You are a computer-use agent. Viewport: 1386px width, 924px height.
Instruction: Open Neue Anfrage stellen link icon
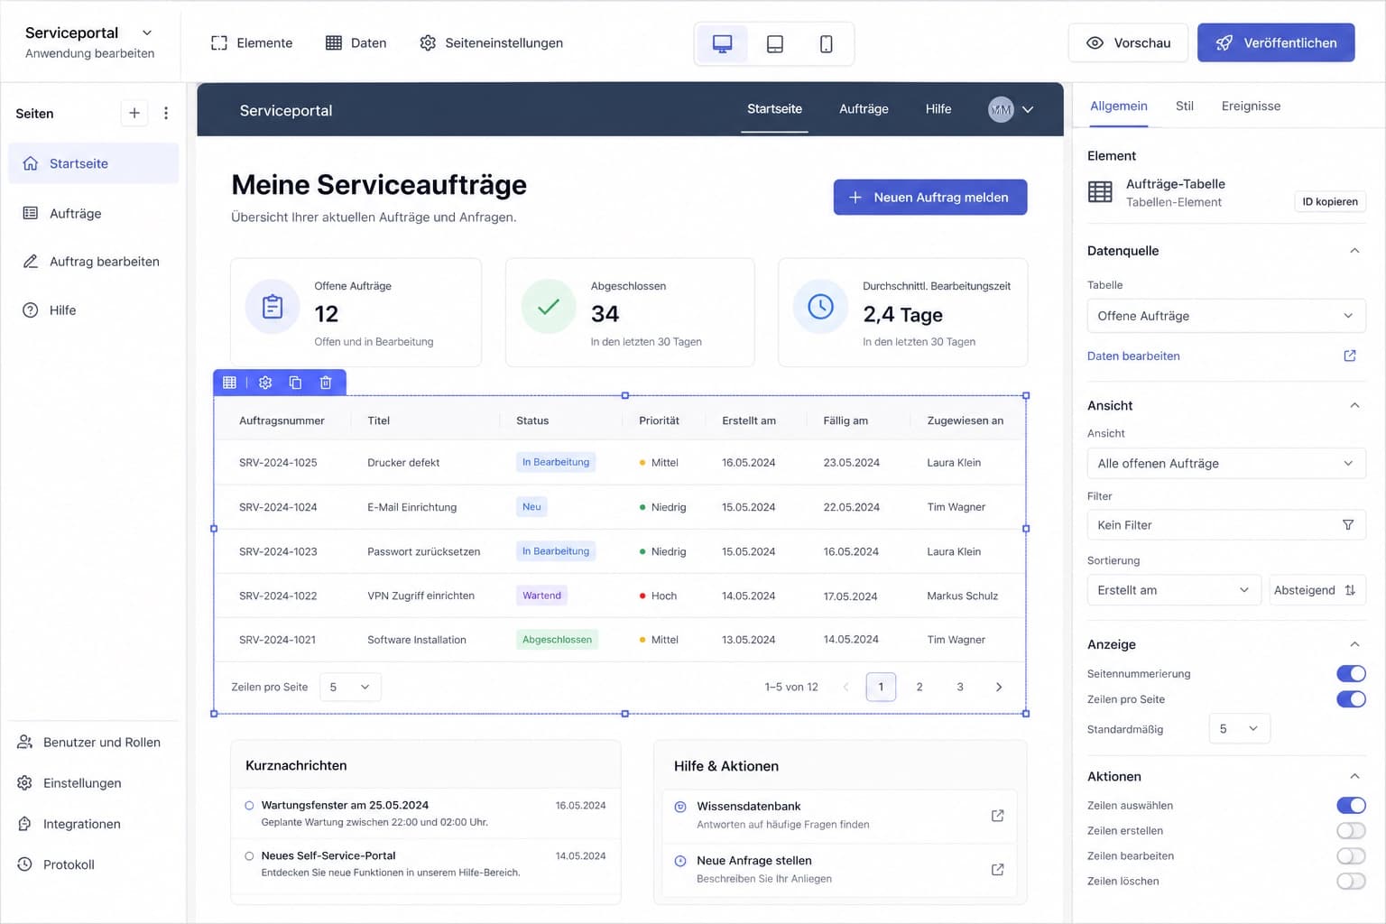pyautogui.click(x=997, y=870)
